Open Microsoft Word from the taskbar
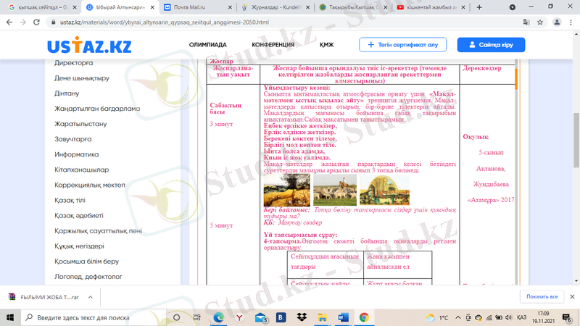This screenshot has height=326, width=580. point(342,317)
